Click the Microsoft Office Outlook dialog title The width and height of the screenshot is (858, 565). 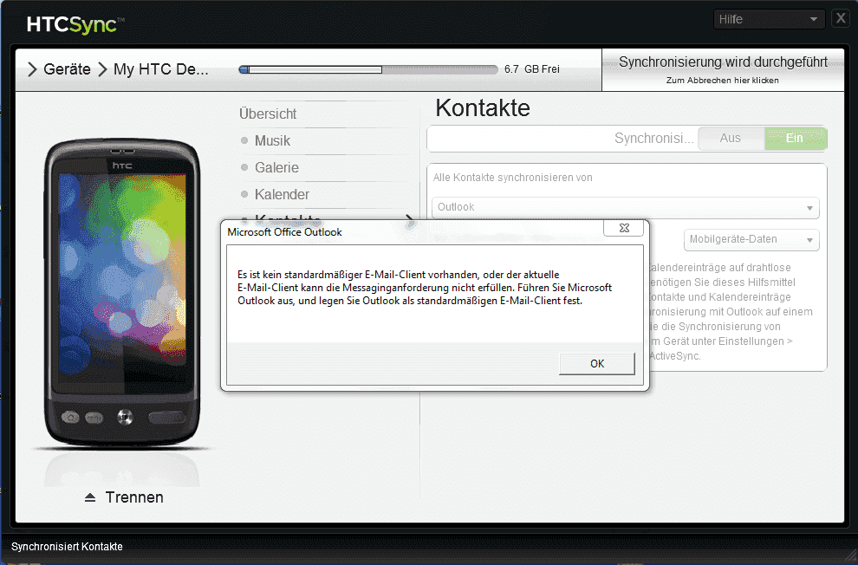(x=284, y=232)
